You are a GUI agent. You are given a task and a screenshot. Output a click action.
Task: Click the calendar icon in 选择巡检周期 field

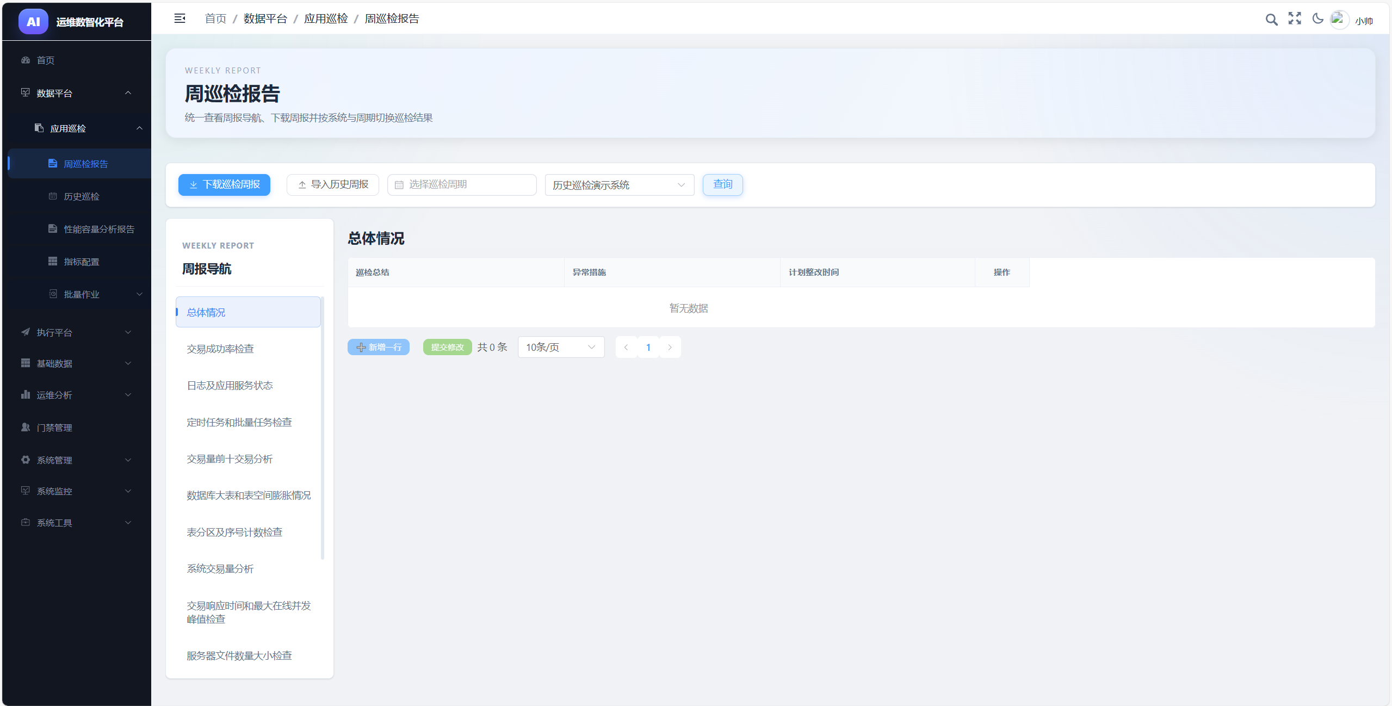399,185
